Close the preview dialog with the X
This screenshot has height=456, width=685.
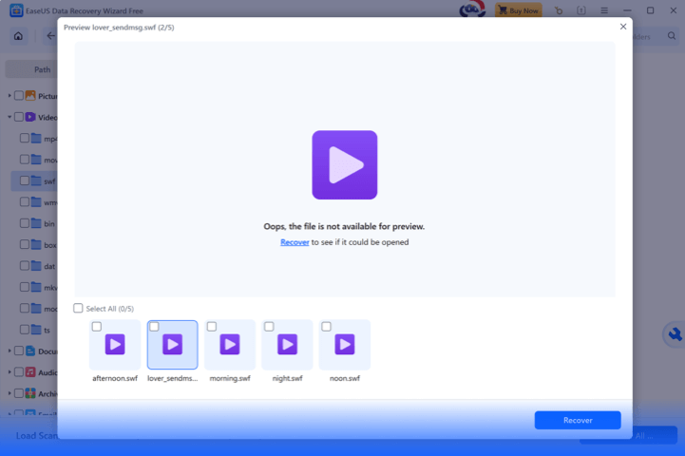point(623,27)
